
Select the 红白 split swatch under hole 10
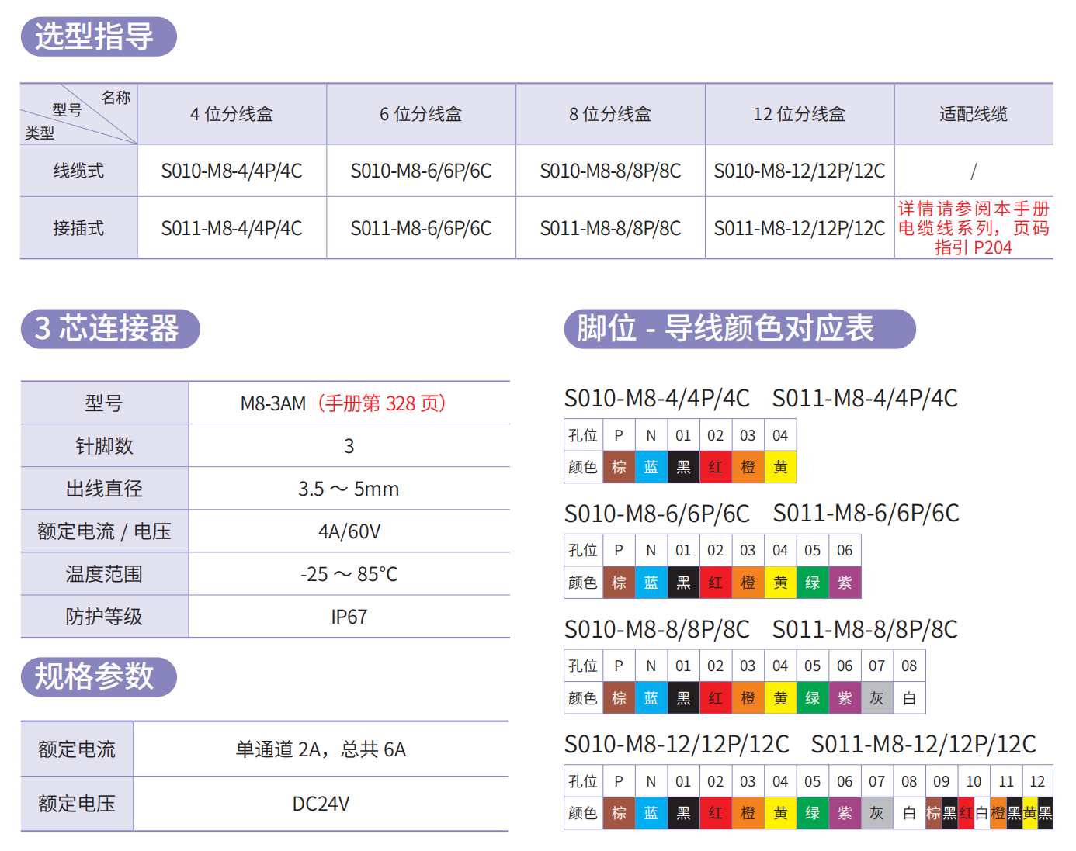pyautogui.click(x=974, y=813)
